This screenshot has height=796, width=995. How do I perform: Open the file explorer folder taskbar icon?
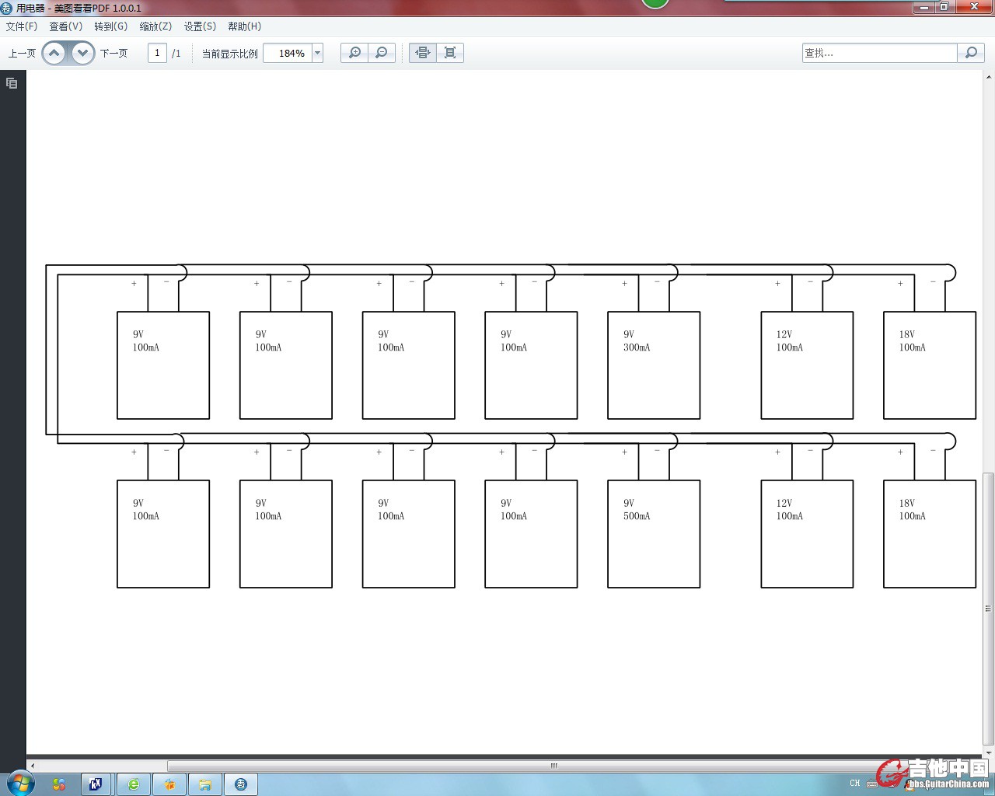click(x=205, y=784)
